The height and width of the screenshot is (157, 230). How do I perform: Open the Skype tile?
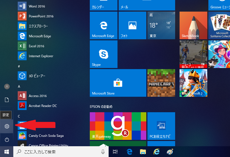click(x=104, y=54)
